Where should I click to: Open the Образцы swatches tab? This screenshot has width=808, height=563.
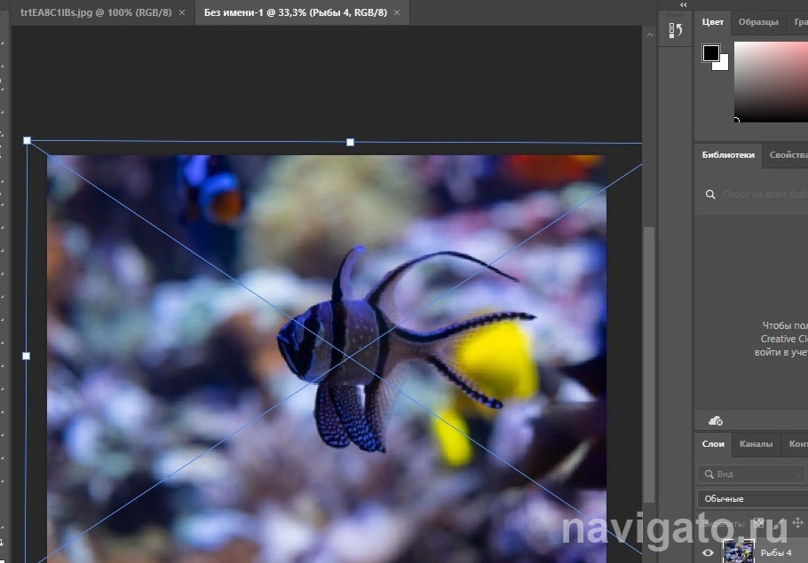(x=758, y=22)
